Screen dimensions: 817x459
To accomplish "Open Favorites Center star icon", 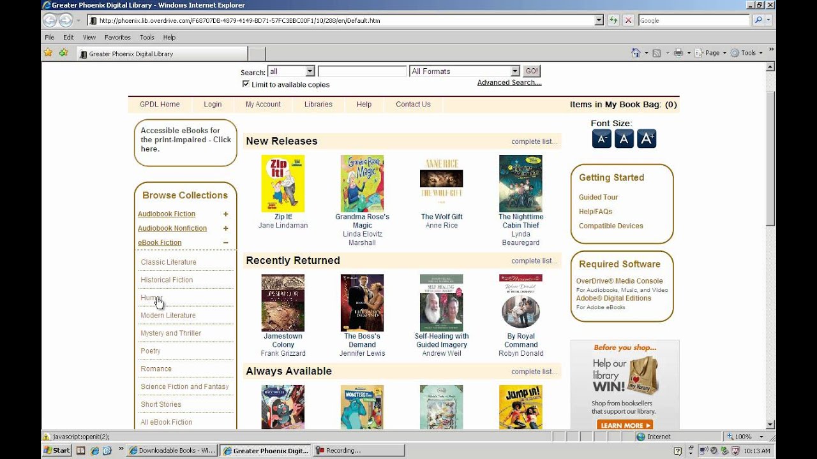I will click(49, 53).
